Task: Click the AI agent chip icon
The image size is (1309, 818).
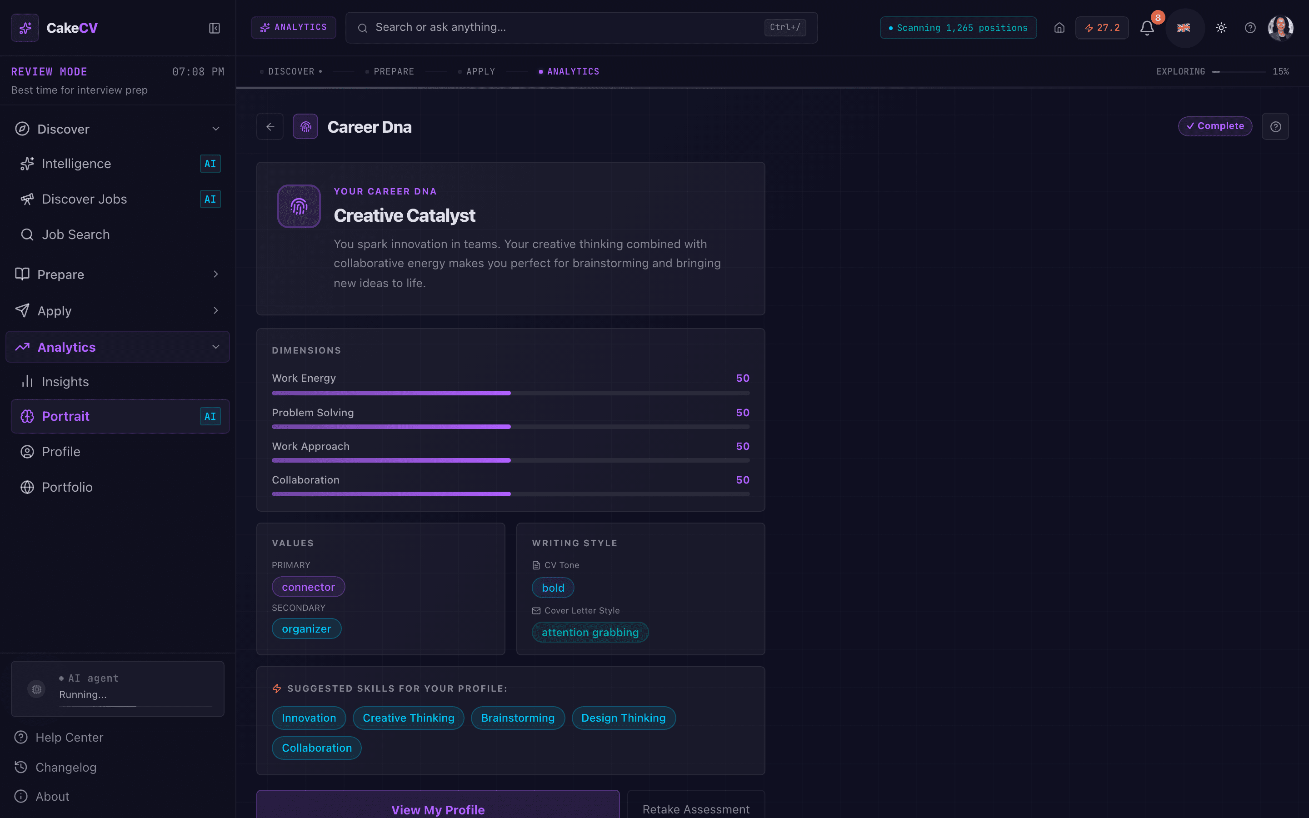Action: [36, 688]
